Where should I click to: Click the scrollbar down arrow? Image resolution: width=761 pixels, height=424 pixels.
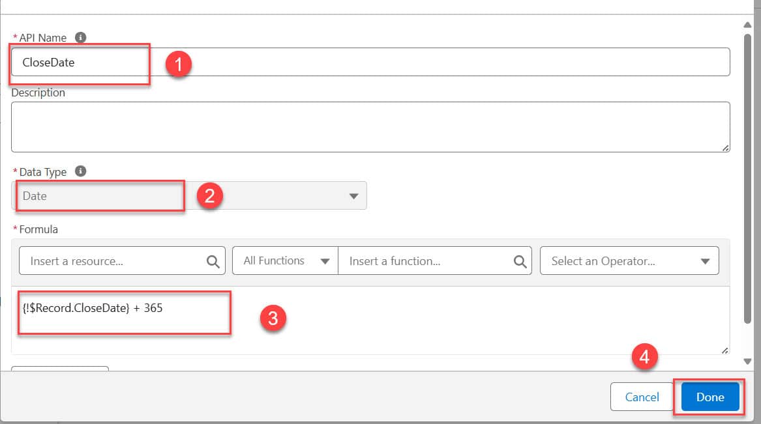pyautogui.click(x=747, y=361)
